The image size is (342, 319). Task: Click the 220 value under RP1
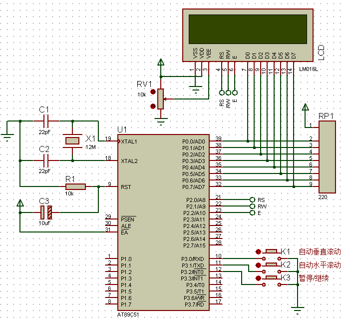323,197
